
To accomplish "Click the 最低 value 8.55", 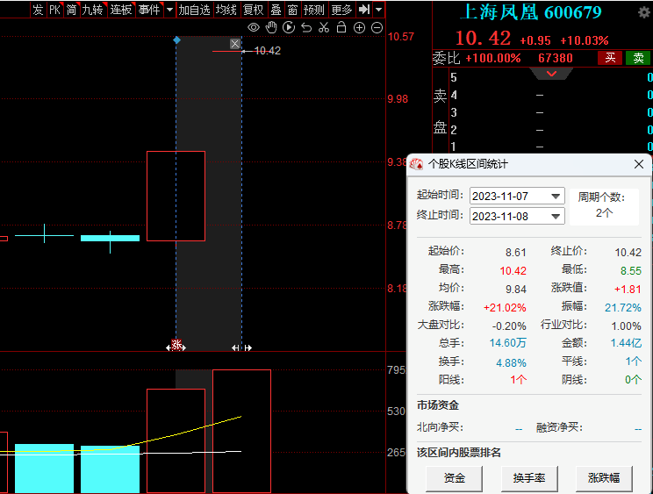I will pyautogui.click(x=631, y=271).
